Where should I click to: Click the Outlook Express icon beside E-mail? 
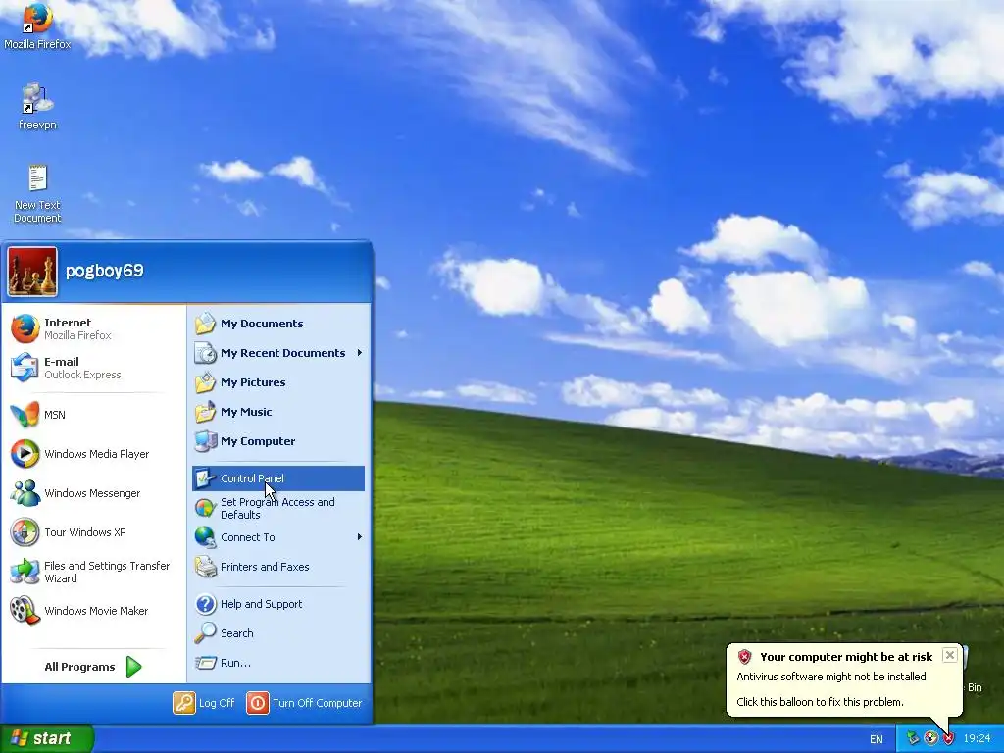click(x=25, y=368)
